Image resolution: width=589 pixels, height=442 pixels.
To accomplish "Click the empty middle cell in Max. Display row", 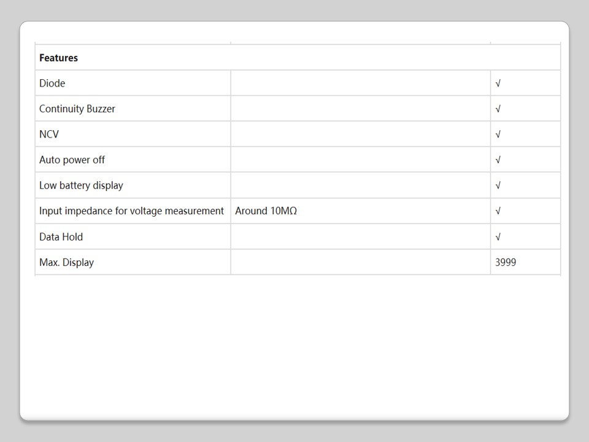I will [360, 262].
